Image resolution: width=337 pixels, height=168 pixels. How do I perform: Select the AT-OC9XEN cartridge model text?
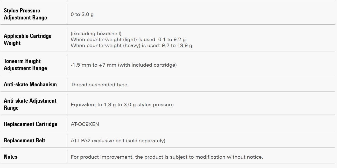coord(85,124)
